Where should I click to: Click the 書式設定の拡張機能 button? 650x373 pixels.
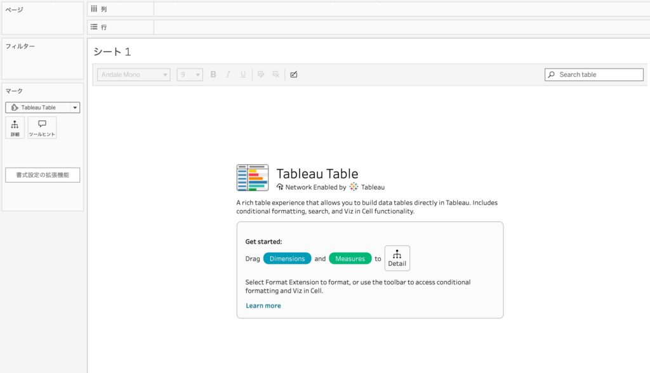pyautogui.click(x=43, y=175)
